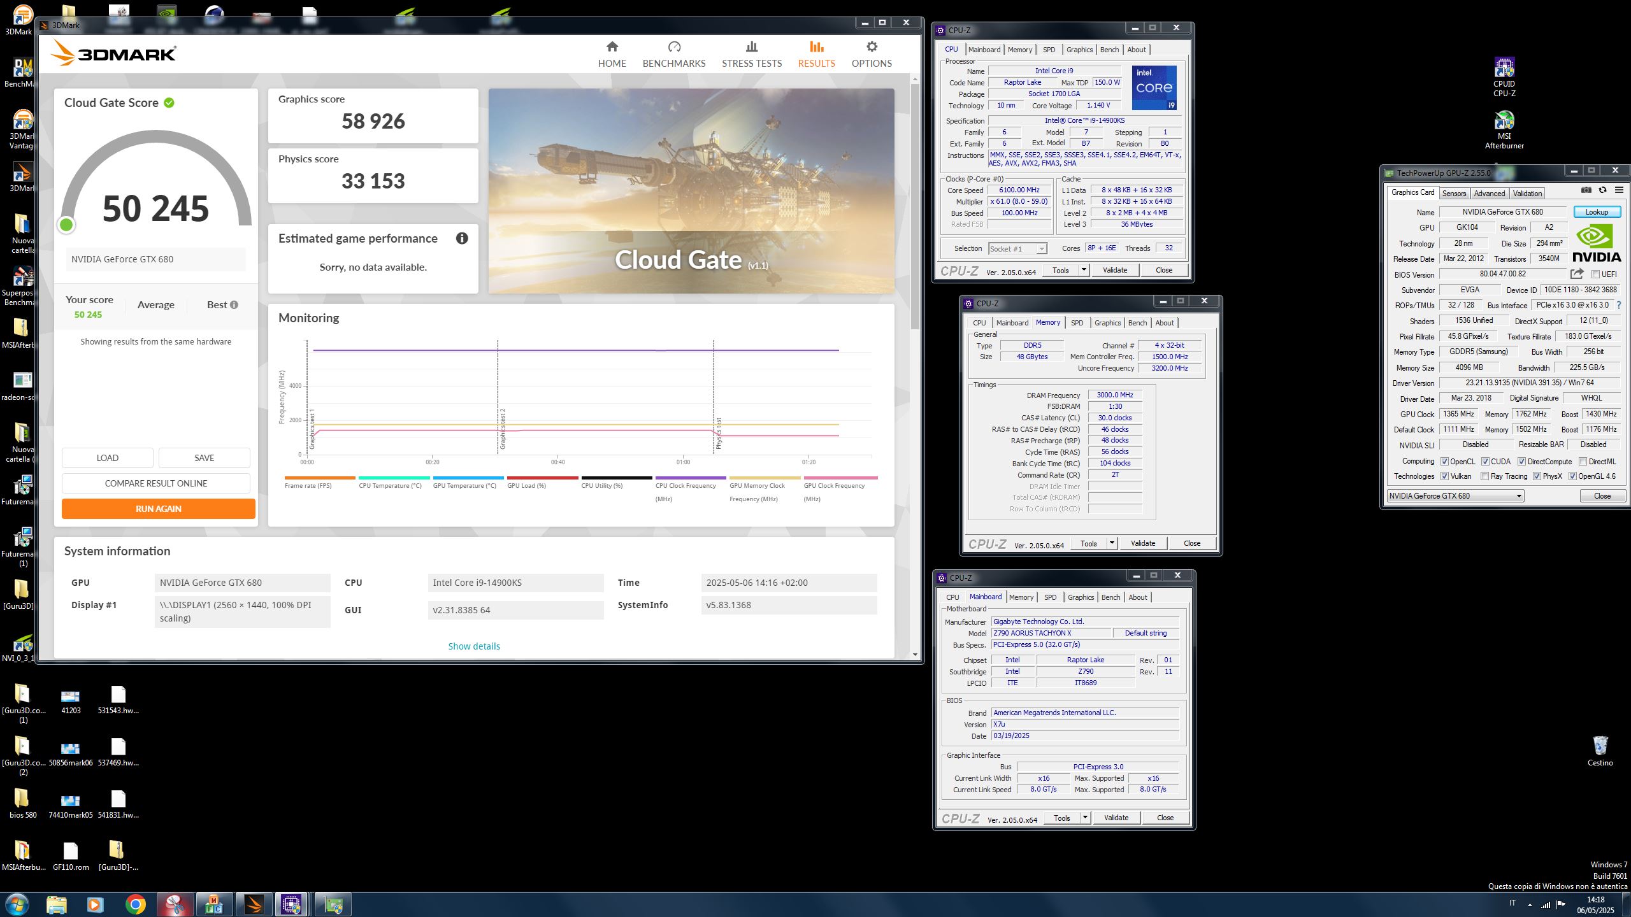Open the SPD tab in the middle CPU-Z window

click(1077, 323)
